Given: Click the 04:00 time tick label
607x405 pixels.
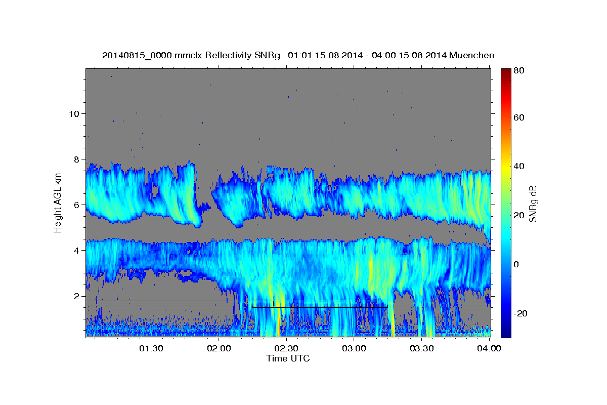Looking at the screenshot, I should (x=489, y=348).
